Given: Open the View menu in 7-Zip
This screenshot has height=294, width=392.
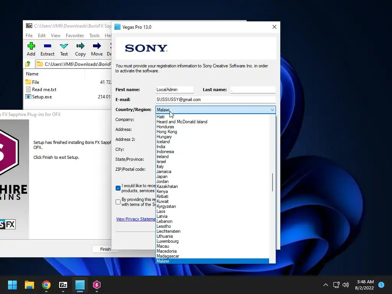Looking at the screenshot, I should (x=56, y=36).
